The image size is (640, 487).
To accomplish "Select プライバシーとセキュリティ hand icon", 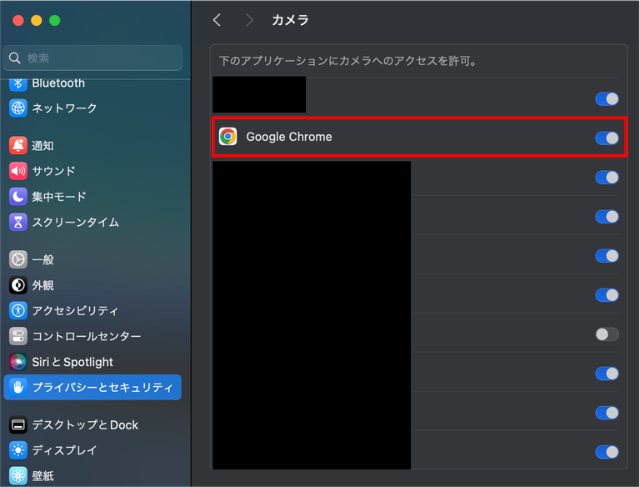I will click(18, 387).
